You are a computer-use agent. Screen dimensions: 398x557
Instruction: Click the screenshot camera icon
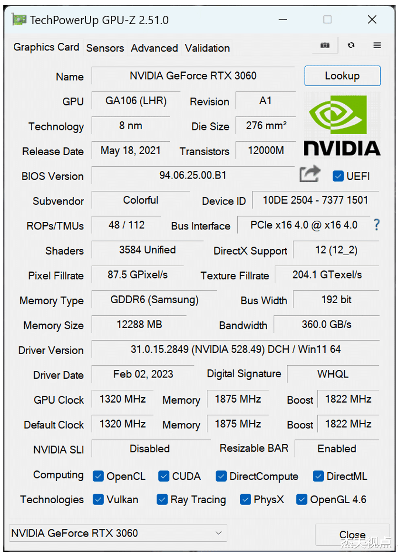click(x=325, y=45)
